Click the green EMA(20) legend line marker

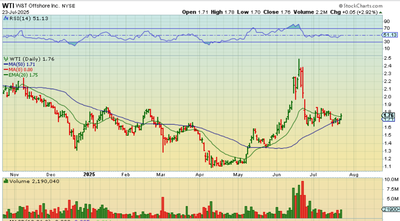click(6, 75)
